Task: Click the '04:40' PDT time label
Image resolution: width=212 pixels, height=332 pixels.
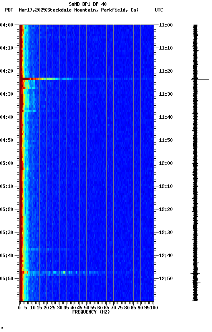Action: (7, 117)
